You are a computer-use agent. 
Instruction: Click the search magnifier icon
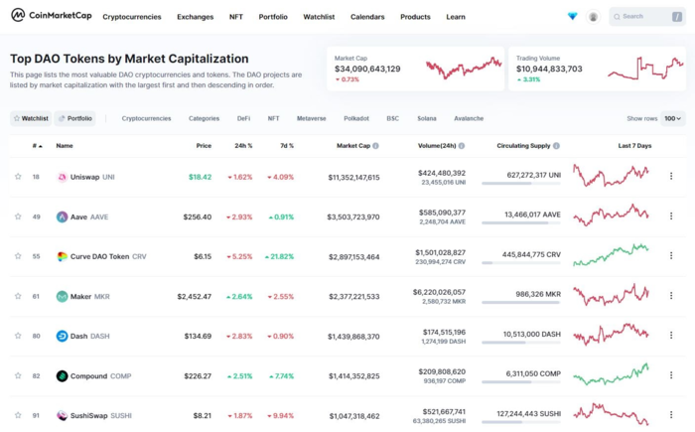coord(617,17)
